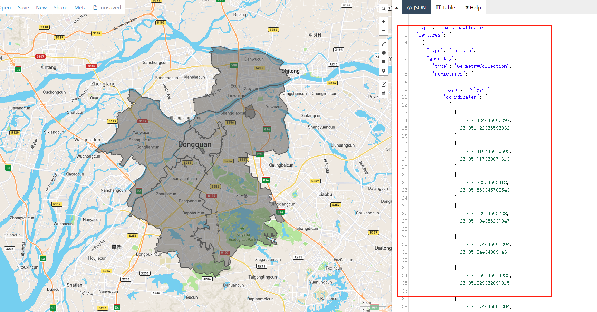Click the unsaved file name indicator
This screenshot has width=597, height=312.
click(107, 7)
